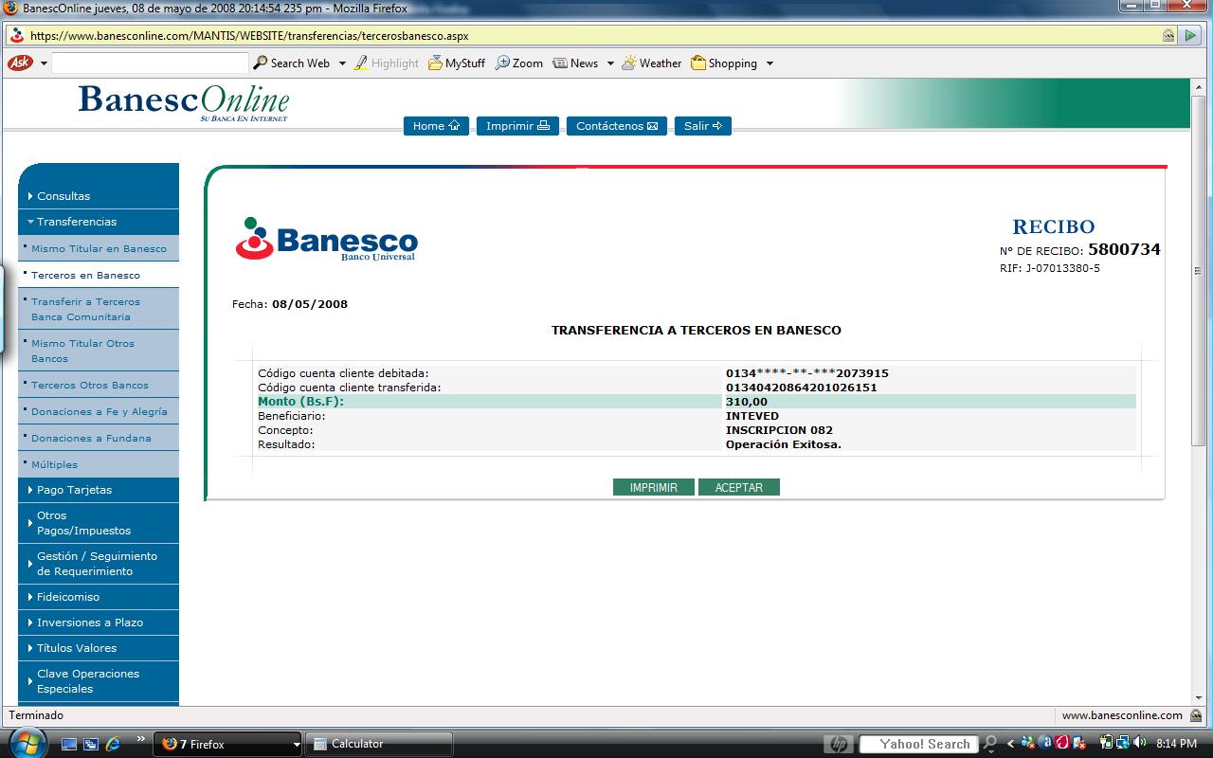Image resolution: width=1213 pixels, height=758 pixels.
Task: Click the Show Desktop quick launch icon
Action: pyautogui.click(x=70, y=744)
